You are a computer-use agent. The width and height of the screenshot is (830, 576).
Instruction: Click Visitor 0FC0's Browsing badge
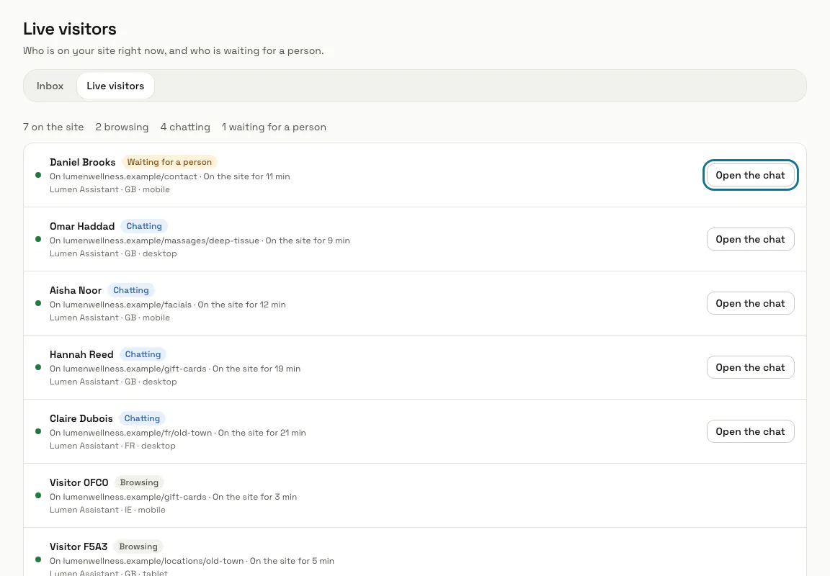tap(139, 482)
